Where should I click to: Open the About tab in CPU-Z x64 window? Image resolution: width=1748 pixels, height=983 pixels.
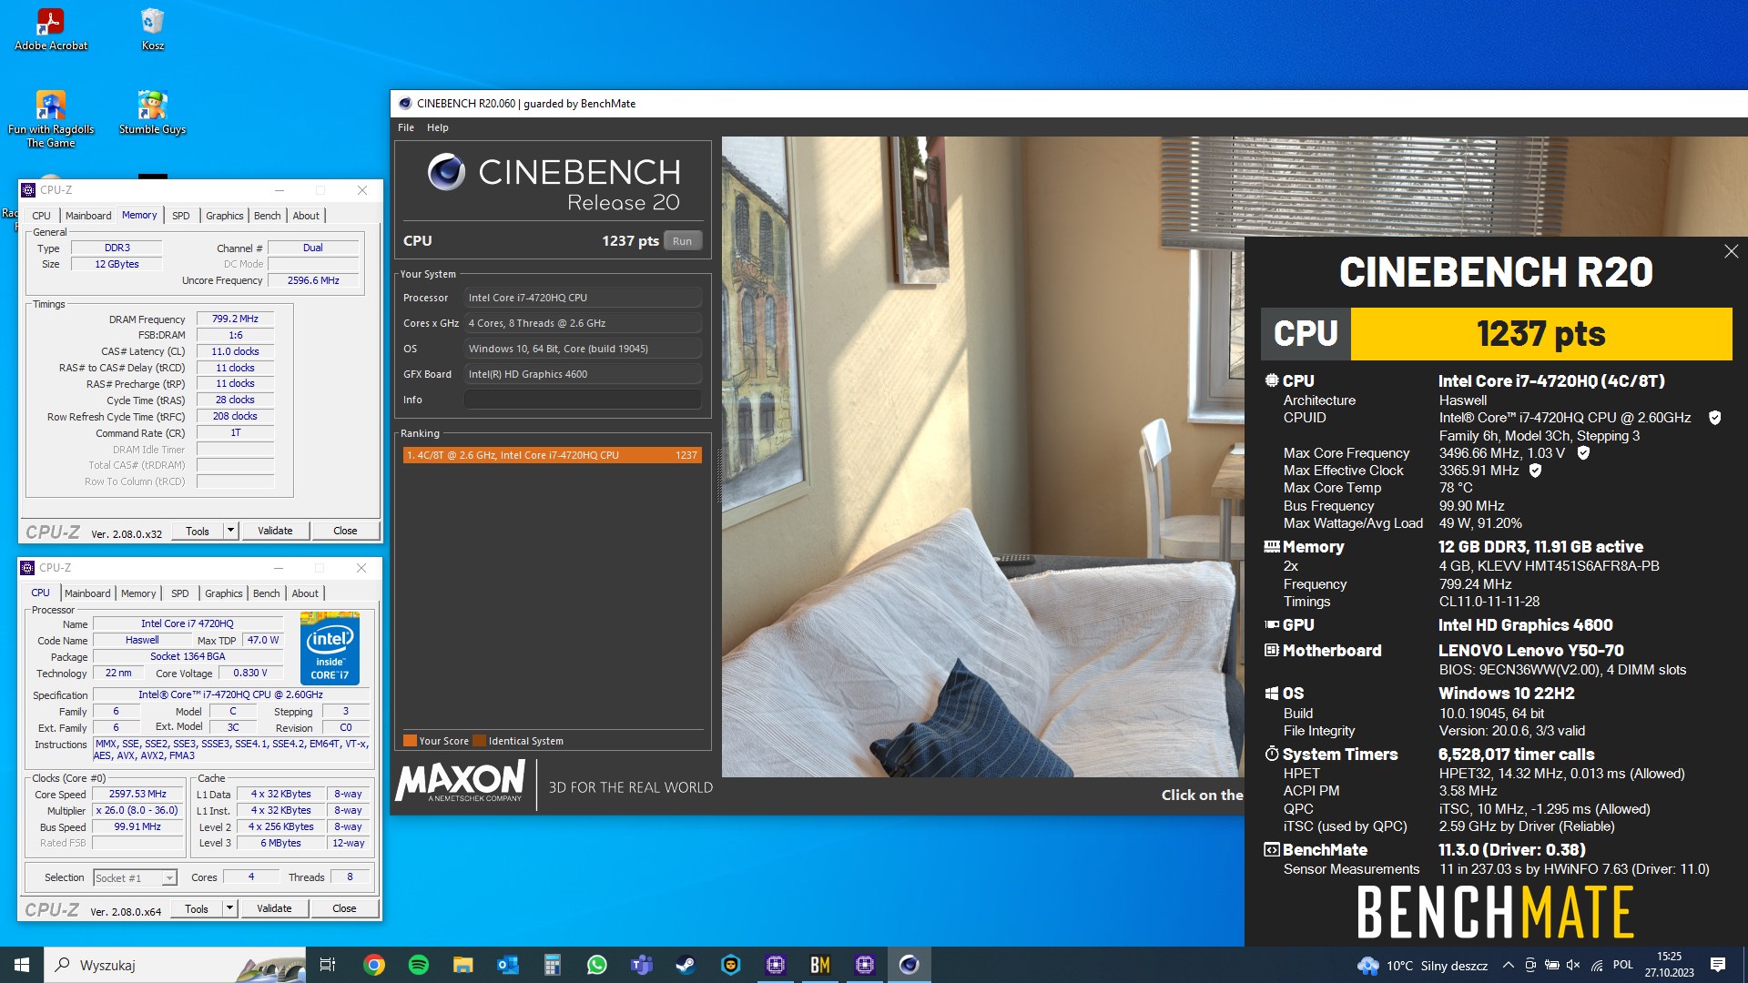click(x=305, y=593)
